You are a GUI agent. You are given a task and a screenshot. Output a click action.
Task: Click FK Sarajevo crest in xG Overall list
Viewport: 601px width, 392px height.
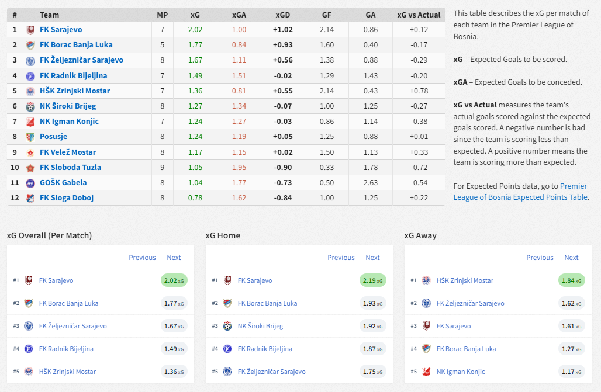(29, 280)
